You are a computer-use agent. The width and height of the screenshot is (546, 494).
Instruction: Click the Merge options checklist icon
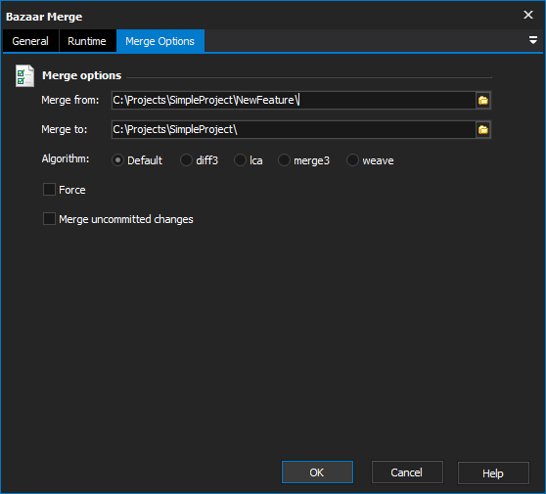click(x=24, y=76)
